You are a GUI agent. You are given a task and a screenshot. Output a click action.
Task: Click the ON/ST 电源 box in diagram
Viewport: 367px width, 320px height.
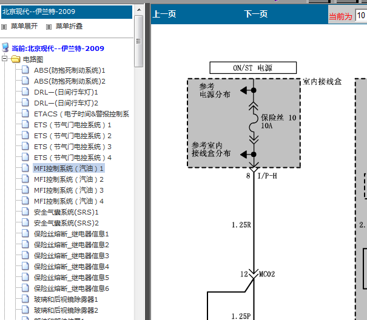coord(253,68)
